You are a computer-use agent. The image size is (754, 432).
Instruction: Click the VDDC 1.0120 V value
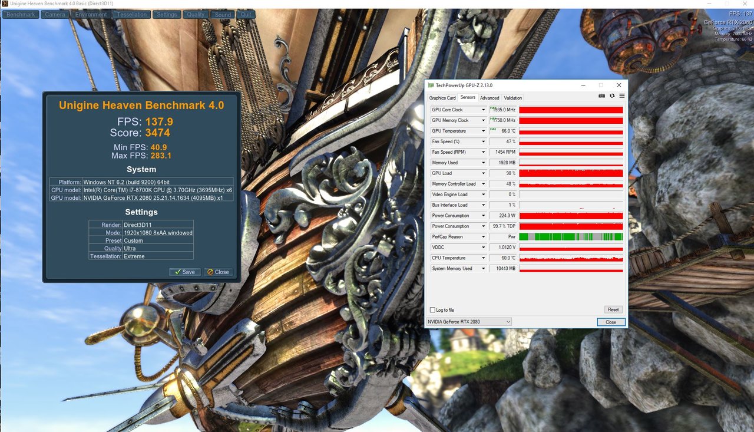pos(503,248)
